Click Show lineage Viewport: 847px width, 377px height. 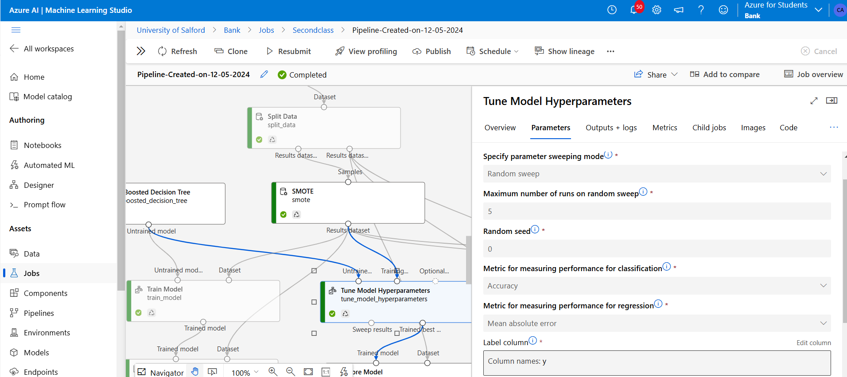pyautogui.click(x=564, y=51)
